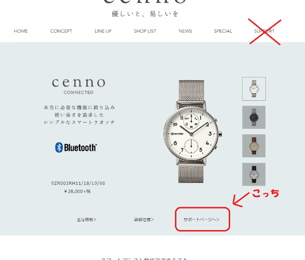305x260 pixels.
Task: Select the white dial mesh band thumbnail
Action: point(254,89)
